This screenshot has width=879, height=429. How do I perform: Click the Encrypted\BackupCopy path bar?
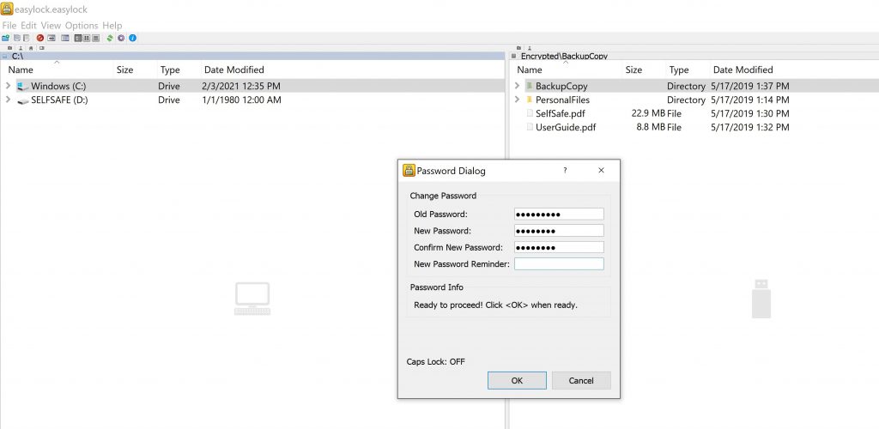click(x=694, y=56)
